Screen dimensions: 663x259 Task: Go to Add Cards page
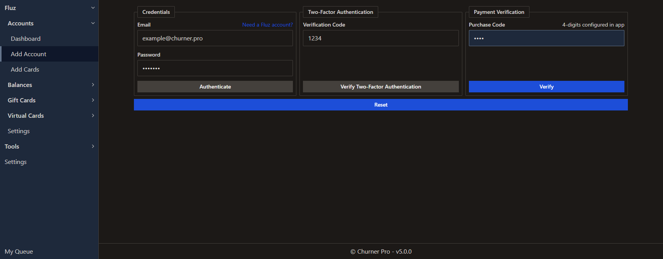[x=25, y=70]
